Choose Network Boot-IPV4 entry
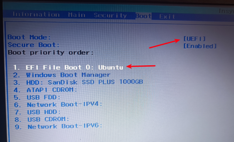The height and width of the screenshot is (142, 234). [x=58, y=105]
